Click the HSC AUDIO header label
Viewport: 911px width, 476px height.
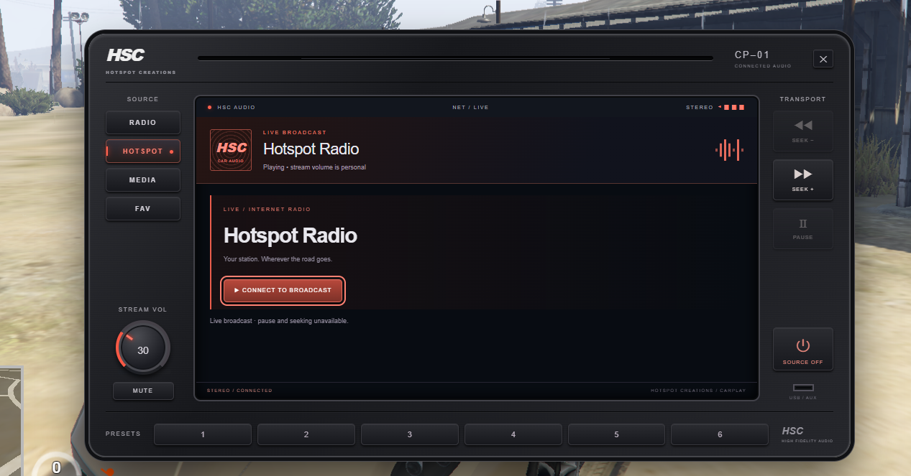236,108
